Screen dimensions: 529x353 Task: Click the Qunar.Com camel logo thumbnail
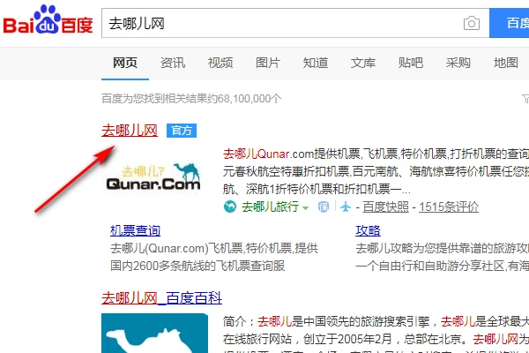click(153, 176)
